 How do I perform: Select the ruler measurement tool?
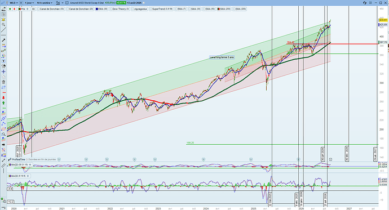pos(3,166)
